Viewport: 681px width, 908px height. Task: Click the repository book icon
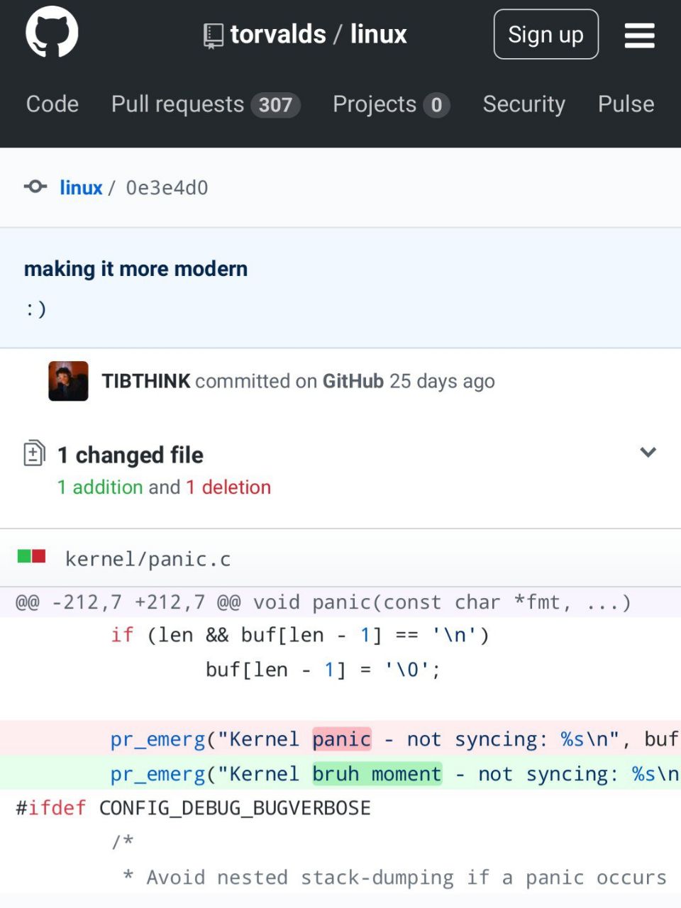(213, 36)
